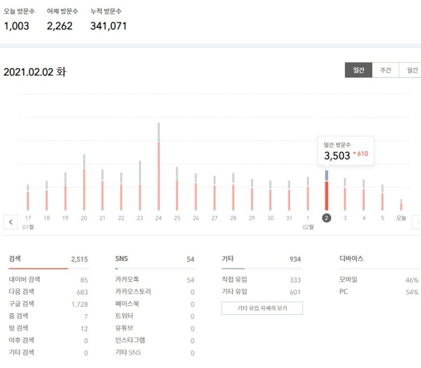421x368 pixels.
Task: Click the 검색 section header
Action: pos(15,259)
